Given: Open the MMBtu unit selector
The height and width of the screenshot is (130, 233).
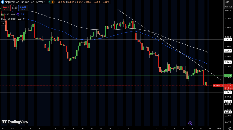Looking at the screenshot, I should click(x=228, y=7).
